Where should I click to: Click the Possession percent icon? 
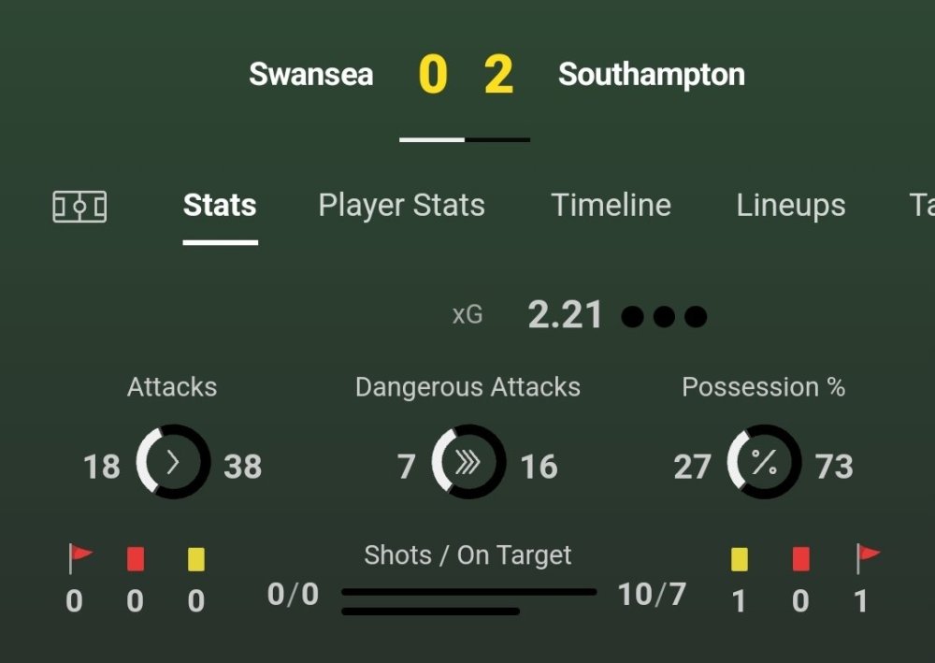(763, 464)
